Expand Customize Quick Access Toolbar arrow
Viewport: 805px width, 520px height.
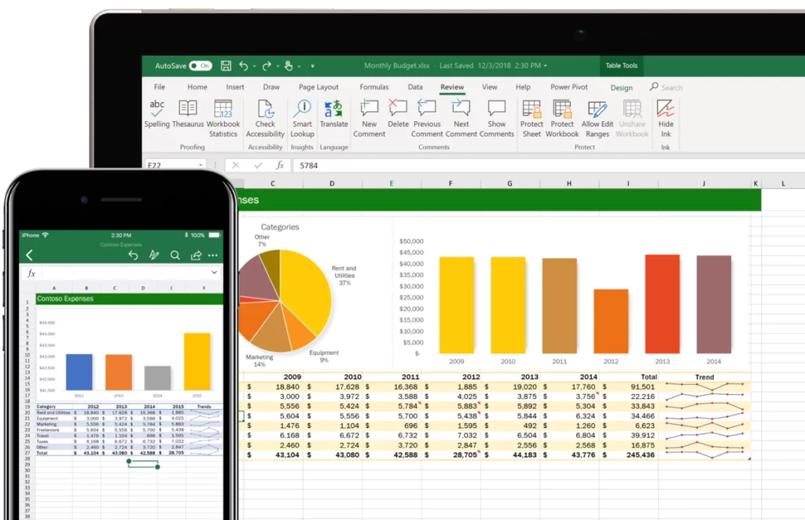(312, 66)
